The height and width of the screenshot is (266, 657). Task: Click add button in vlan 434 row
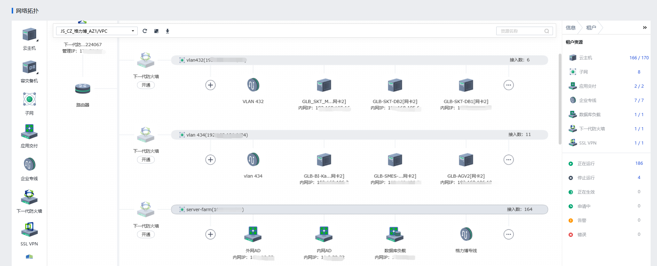coord(210,160)
